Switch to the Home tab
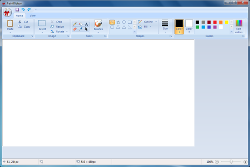The width and height of the screenshot is (250, 167). pyautogui.click(x=19, y=16)
